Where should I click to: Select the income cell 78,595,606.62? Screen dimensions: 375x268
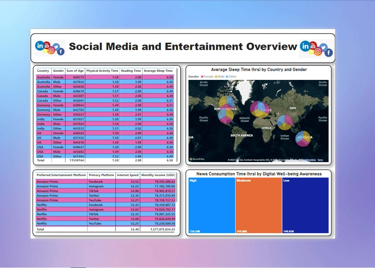click(158, 182)
